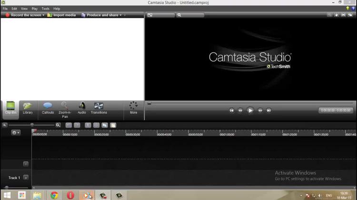Open the Play menu
Image resolution: width=357 pixels, height=200 pixels.
point(35,9)
